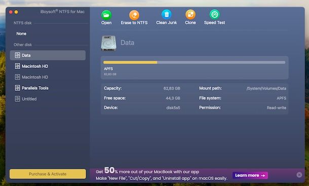Click the Permission value Read-write
The image size is (309, 186).
pos(277,107)
